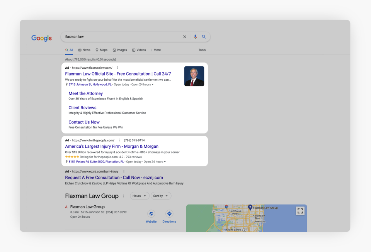This screenshot has height=252, width=371.
Task: Click the magnifying glass search button
Action: coord(204,37)
